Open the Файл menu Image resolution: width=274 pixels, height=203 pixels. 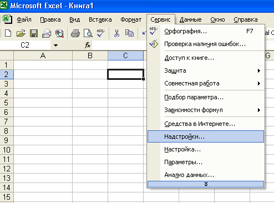click(24, 19)
